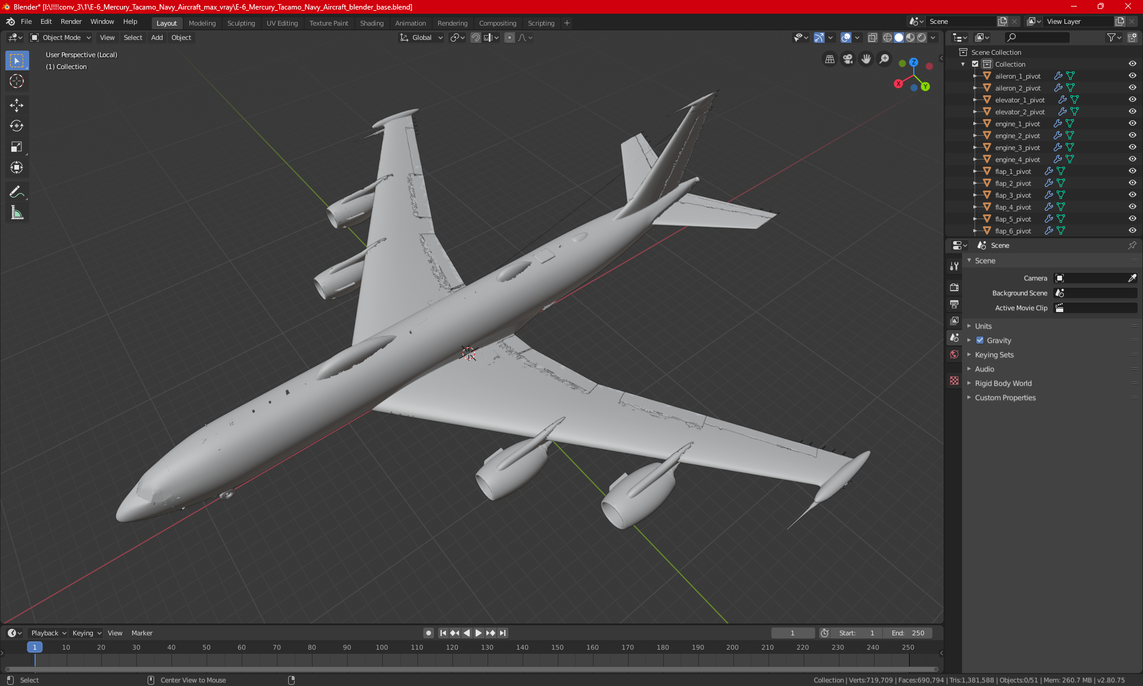Click the End frame field

908,633
